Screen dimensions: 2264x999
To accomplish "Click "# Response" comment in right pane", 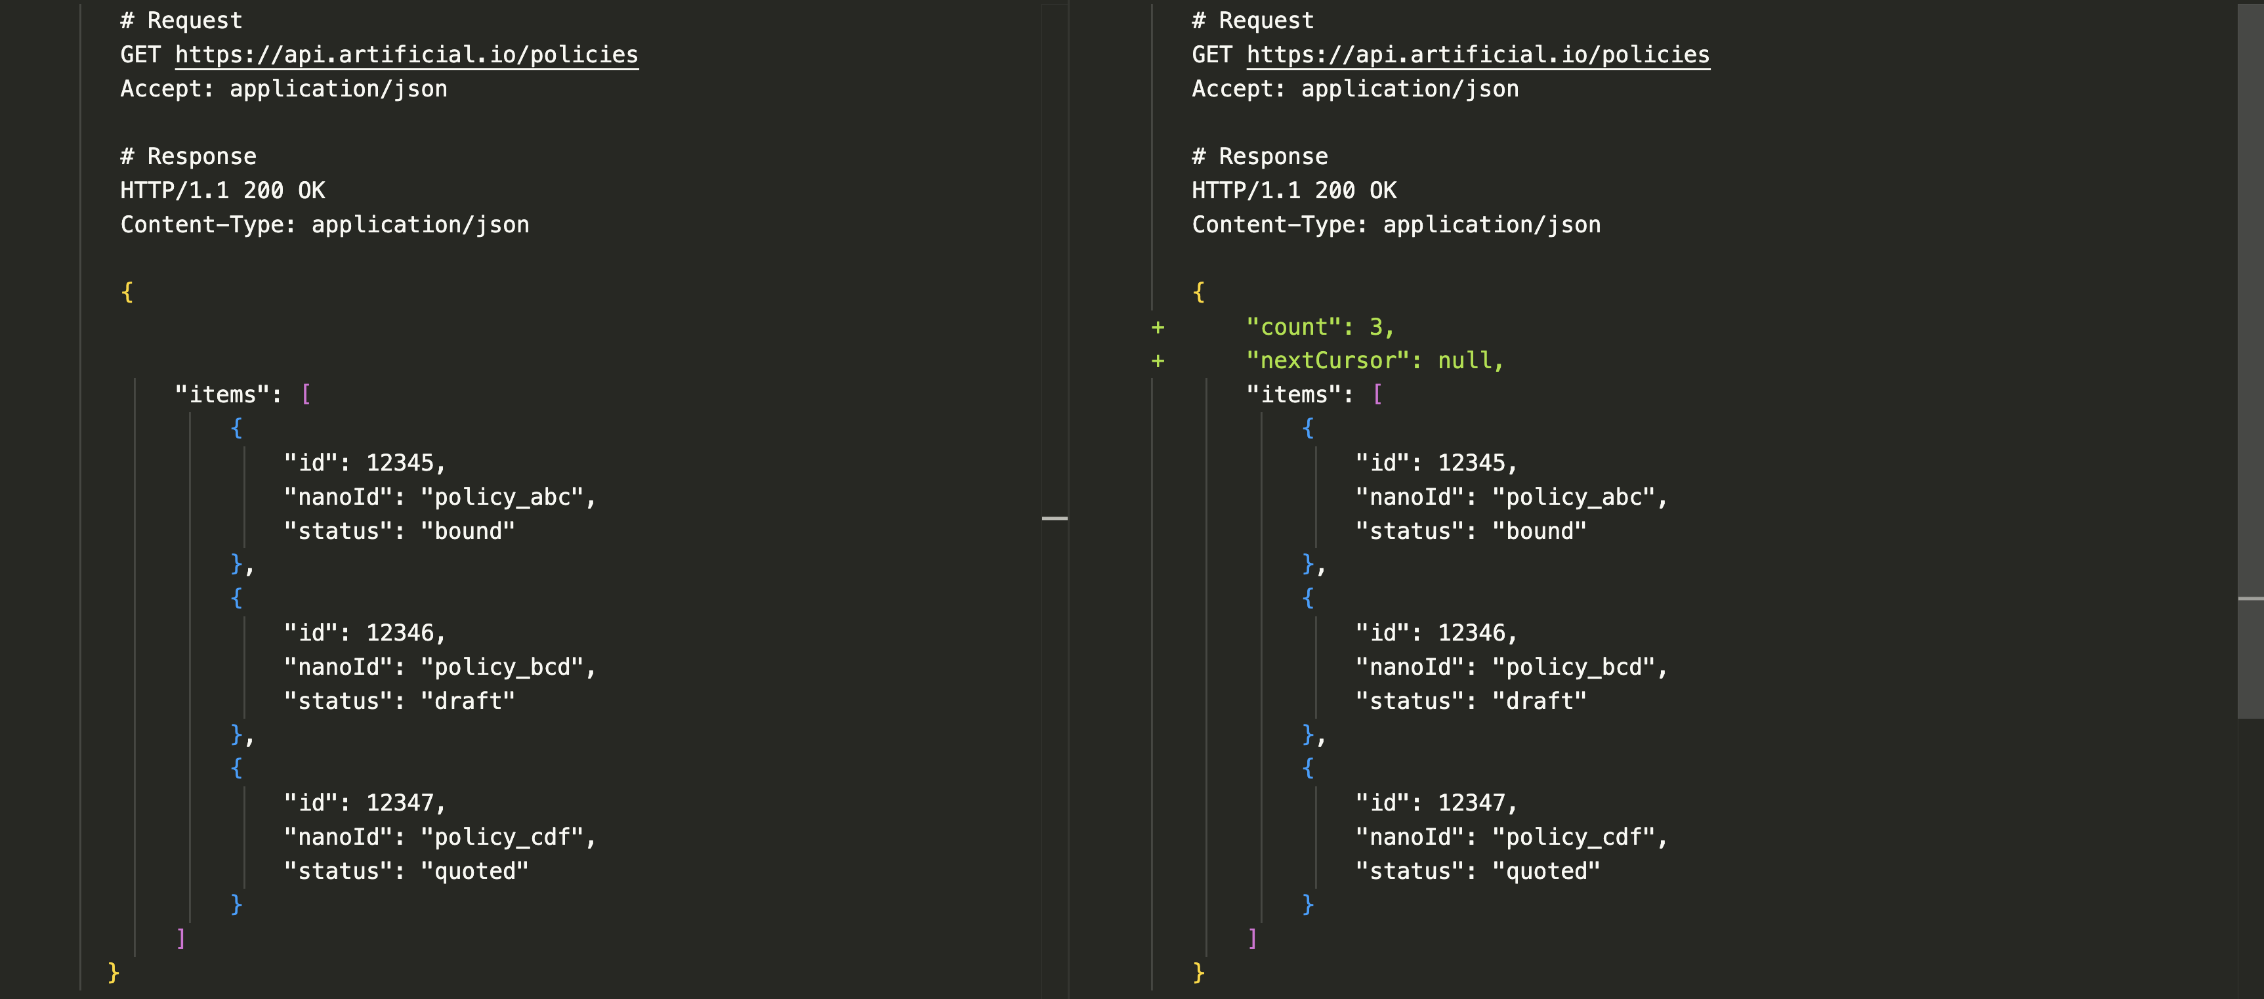I will (1261, 156).
